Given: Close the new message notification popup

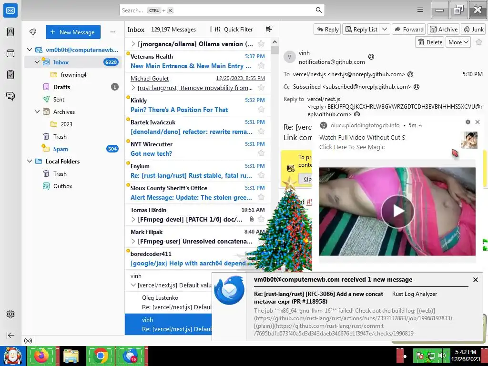Looking at the screenshot, I should (x=475, y=279).
